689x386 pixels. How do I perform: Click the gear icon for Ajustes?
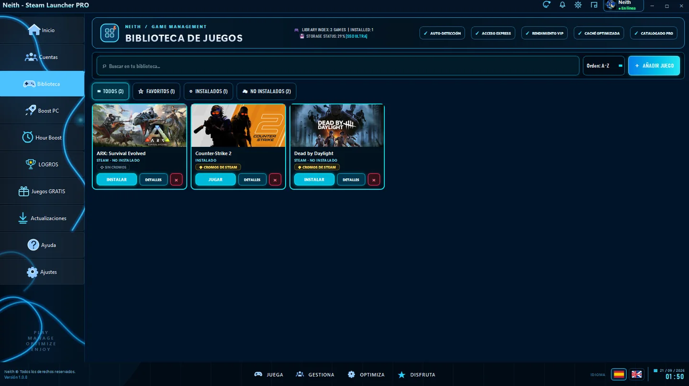[32, 272]
